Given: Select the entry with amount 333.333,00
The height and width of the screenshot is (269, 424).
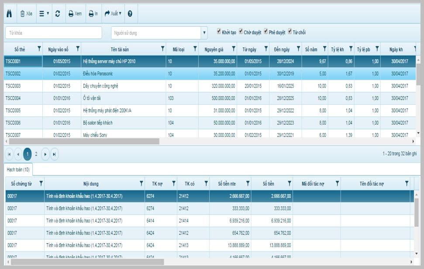Looking at the screenshot, I should coord(210,208).
